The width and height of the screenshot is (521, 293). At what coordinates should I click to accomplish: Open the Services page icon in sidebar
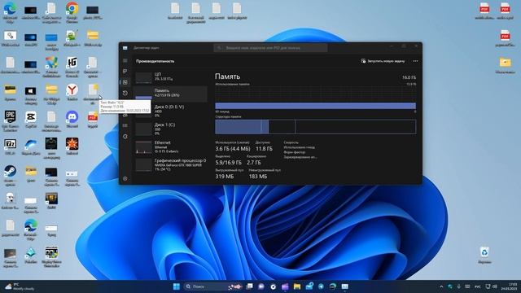(x=125, y=137)
